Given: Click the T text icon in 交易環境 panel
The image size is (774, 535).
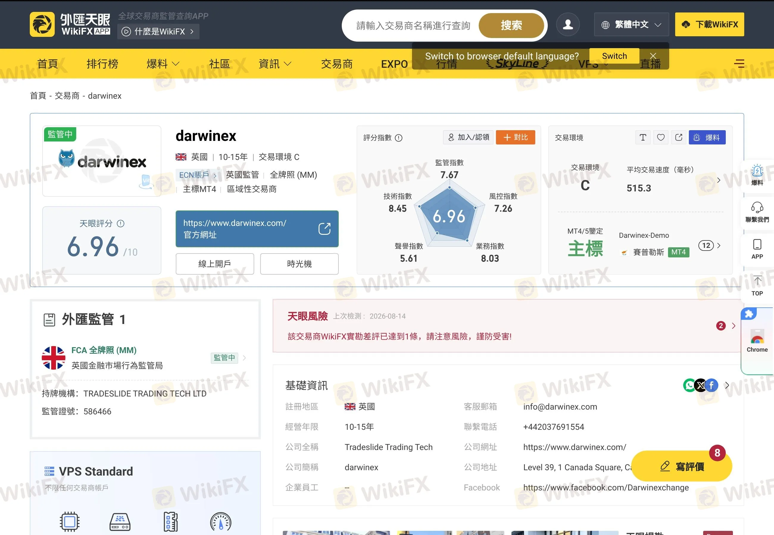Looking at the screenshot, I should 643,137.
